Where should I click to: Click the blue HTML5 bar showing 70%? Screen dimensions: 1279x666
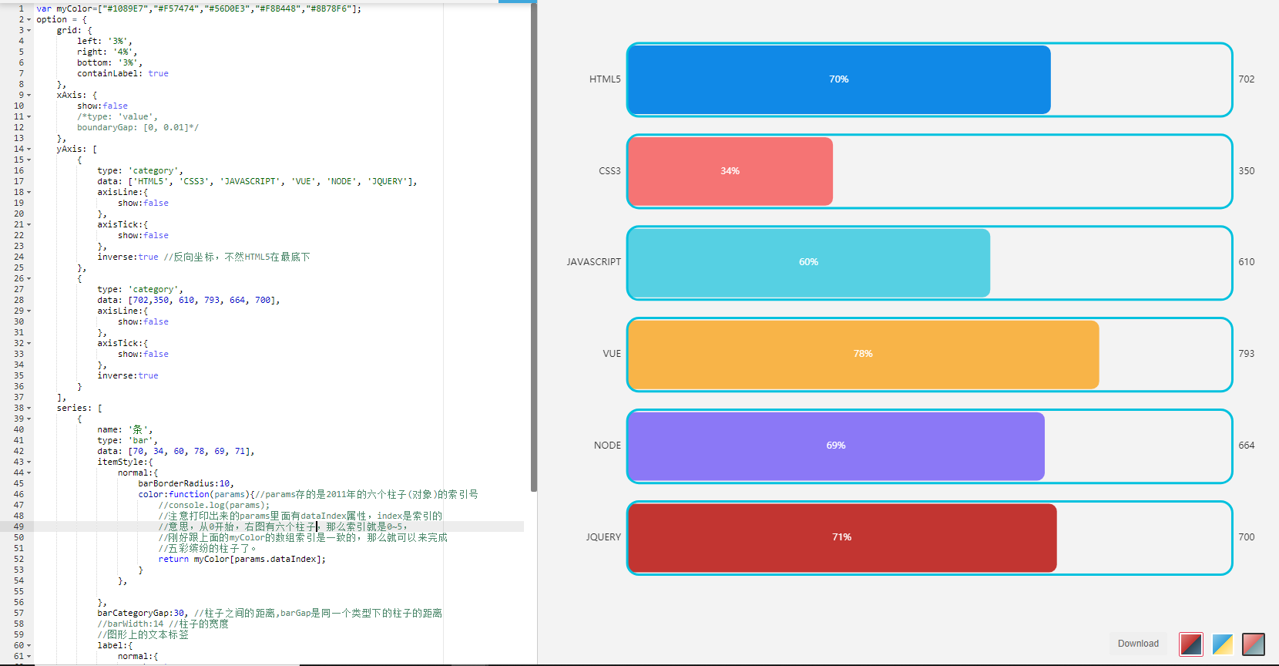pyautogui.click(x=839, y=79)
